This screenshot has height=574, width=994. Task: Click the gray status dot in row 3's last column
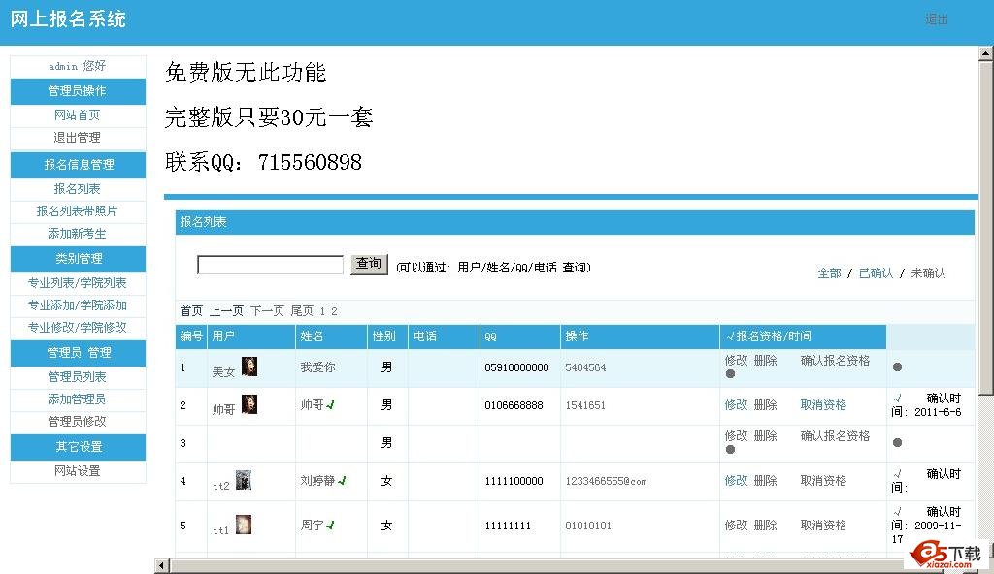(x=897, y=442)
